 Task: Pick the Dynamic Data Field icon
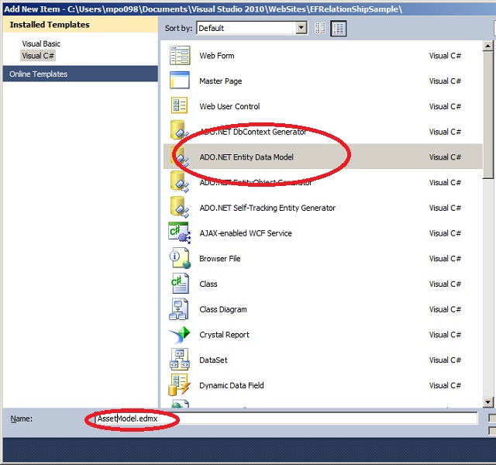point(179,384)
